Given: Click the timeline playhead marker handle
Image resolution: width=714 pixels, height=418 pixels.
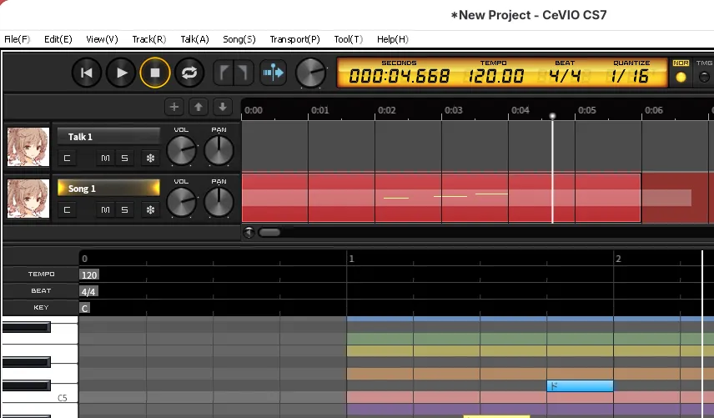Looking at the screenshot, I should [x=552, y=116].
